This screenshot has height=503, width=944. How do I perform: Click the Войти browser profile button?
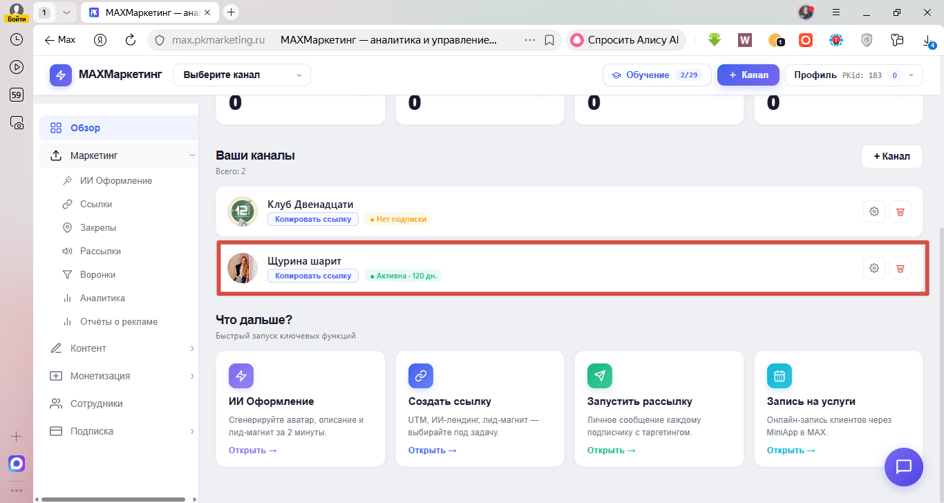17,12
